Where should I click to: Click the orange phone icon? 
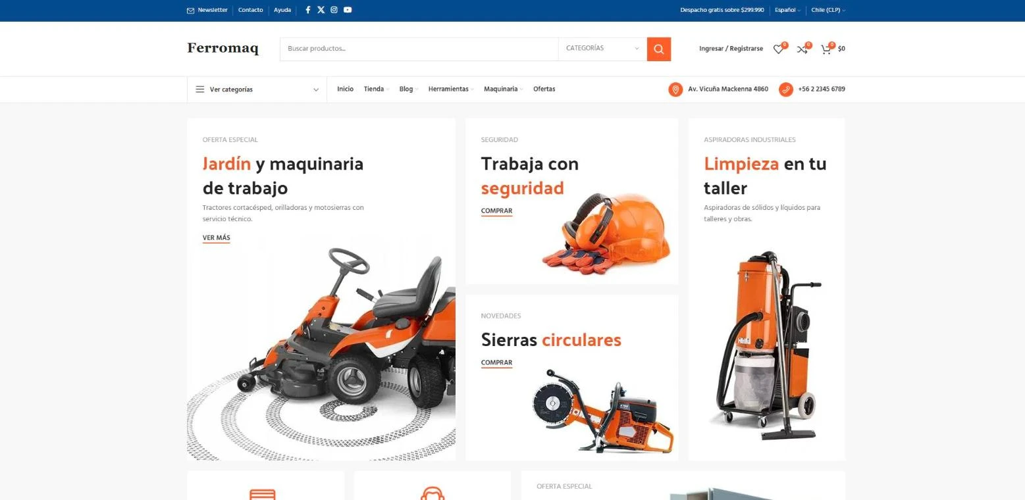(785, 89)
